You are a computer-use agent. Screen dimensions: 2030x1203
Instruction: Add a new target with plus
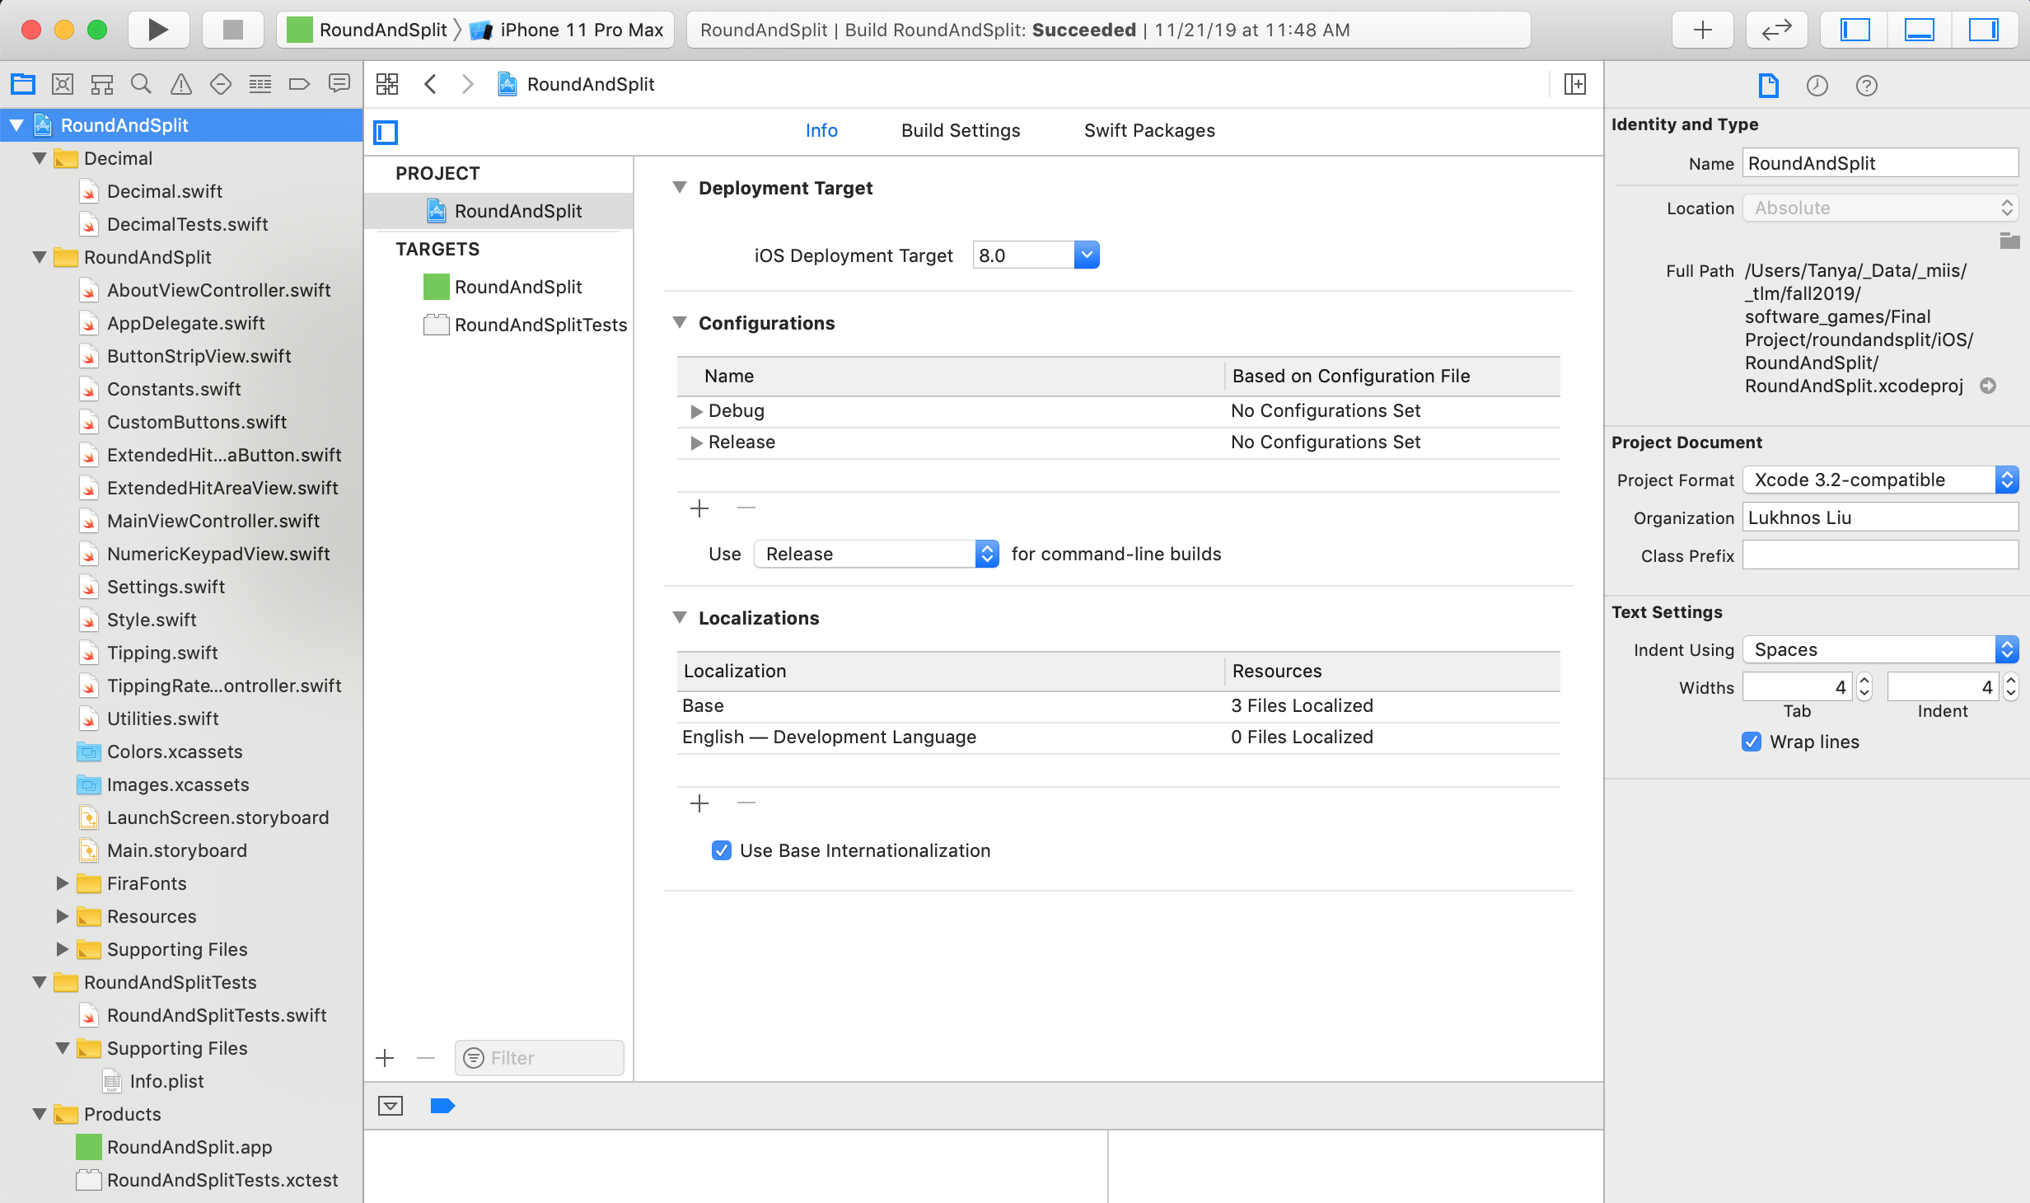(385, 1058)
